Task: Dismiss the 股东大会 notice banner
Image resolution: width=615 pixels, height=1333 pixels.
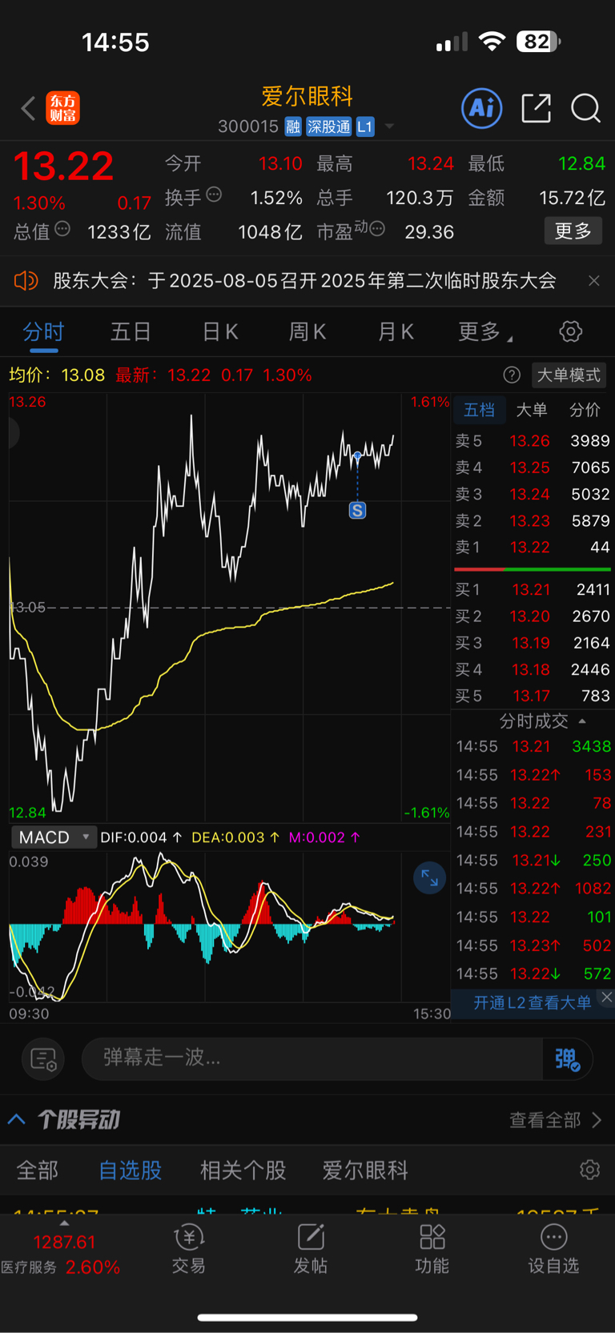Action: (594, 280)
